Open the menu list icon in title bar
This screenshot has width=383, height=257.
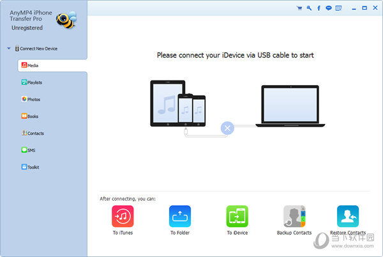[338, 8]
